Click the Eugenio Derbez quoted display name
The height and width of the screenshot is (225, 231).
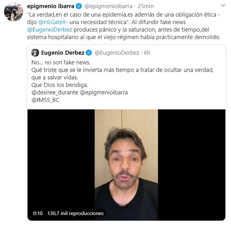[63, 53]
